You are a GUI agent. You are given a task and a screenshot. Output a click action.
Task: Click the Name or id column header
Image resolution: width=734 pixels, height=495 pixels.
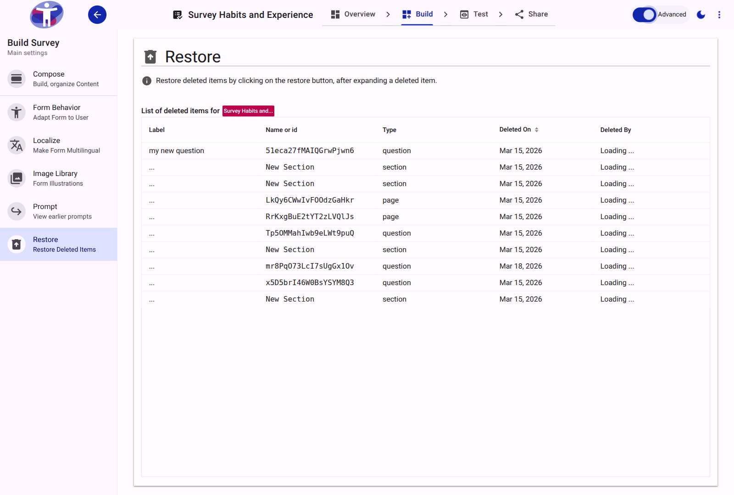(282, 130)
